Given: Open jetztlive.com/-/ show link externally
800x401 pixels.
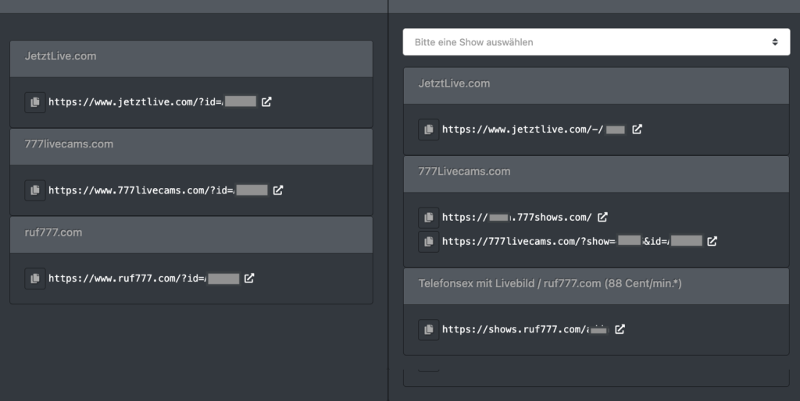Looking at the screenshot, I should pos(637,130).
